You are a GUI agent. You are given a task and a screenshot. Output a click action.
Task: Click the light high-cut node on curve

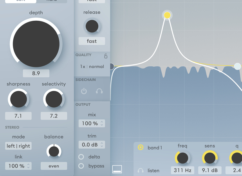click(237, 66)
